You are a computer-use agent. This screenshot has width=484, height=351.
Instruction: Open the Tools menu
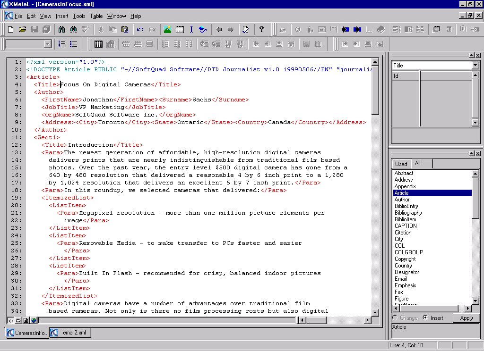tap(79, 16)
